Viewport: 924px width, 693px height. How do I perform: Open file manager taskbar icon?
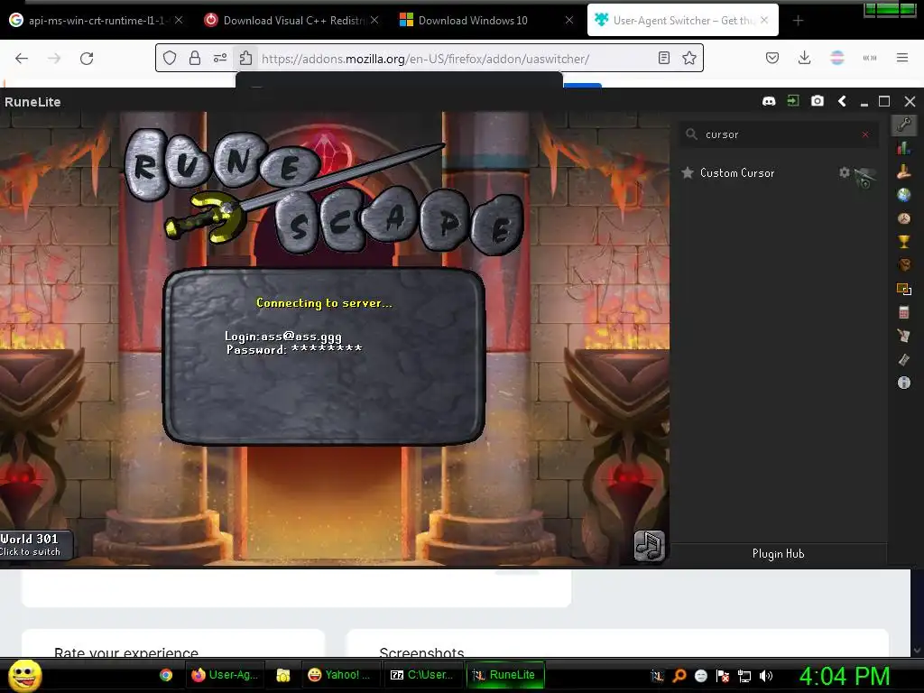click(x=283, y=675)
